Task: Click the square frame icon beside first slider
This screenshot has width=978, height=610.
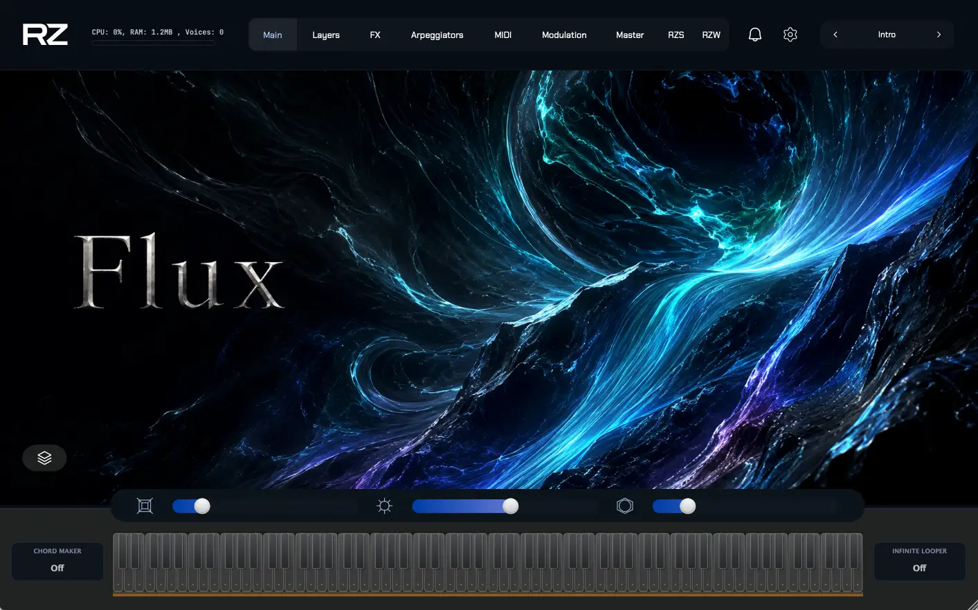Action: (145, 506)
